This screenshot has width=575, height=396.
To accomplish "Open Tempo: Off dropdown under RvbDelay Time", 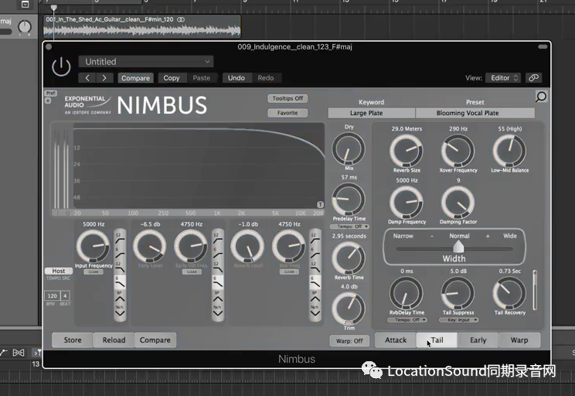I will point(407,320).
